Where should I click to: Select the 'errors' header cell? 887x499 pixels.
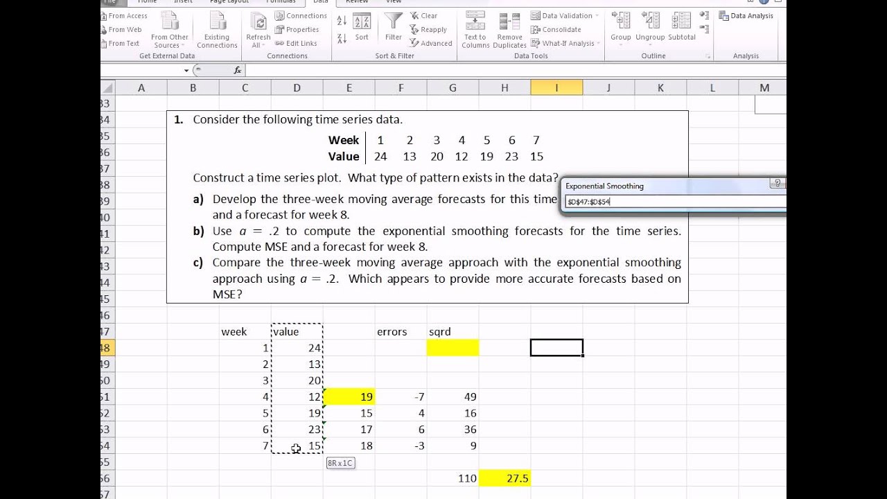click(x=401, y=332)
